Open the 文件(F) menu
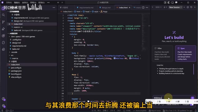This screenshot has width=198, height=112. (9, 2)
